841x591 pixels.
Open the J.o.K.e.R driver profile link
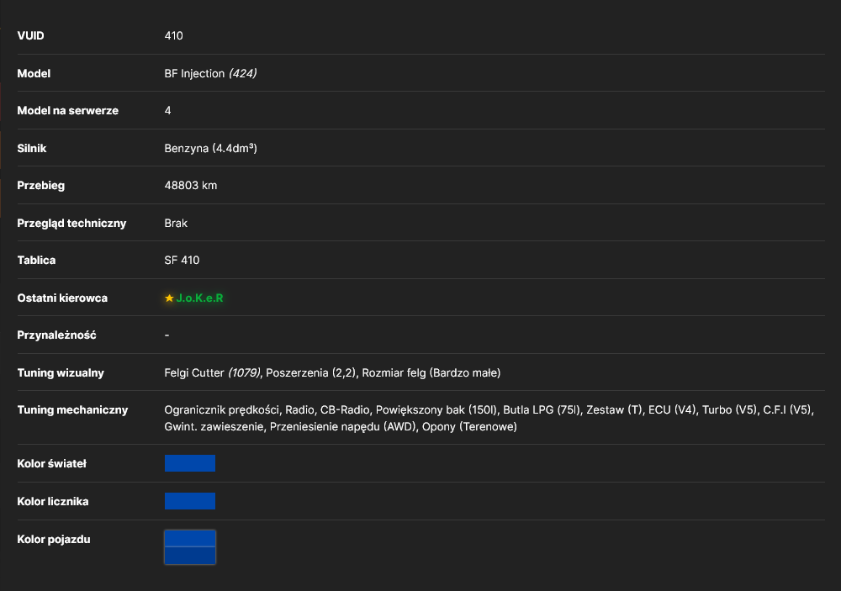[x=199, y=298]
